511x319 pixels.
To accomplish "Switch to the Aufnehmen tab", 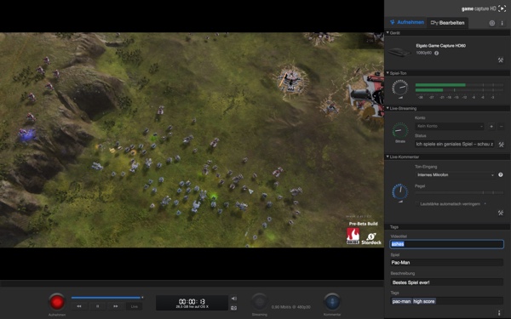I will 407,22.
